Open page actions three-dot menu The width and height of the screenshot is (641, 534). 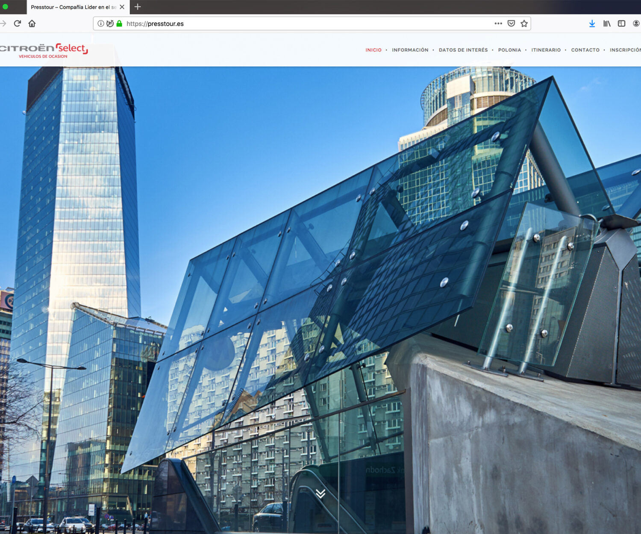pyautogui.click(x=498, y=23)
